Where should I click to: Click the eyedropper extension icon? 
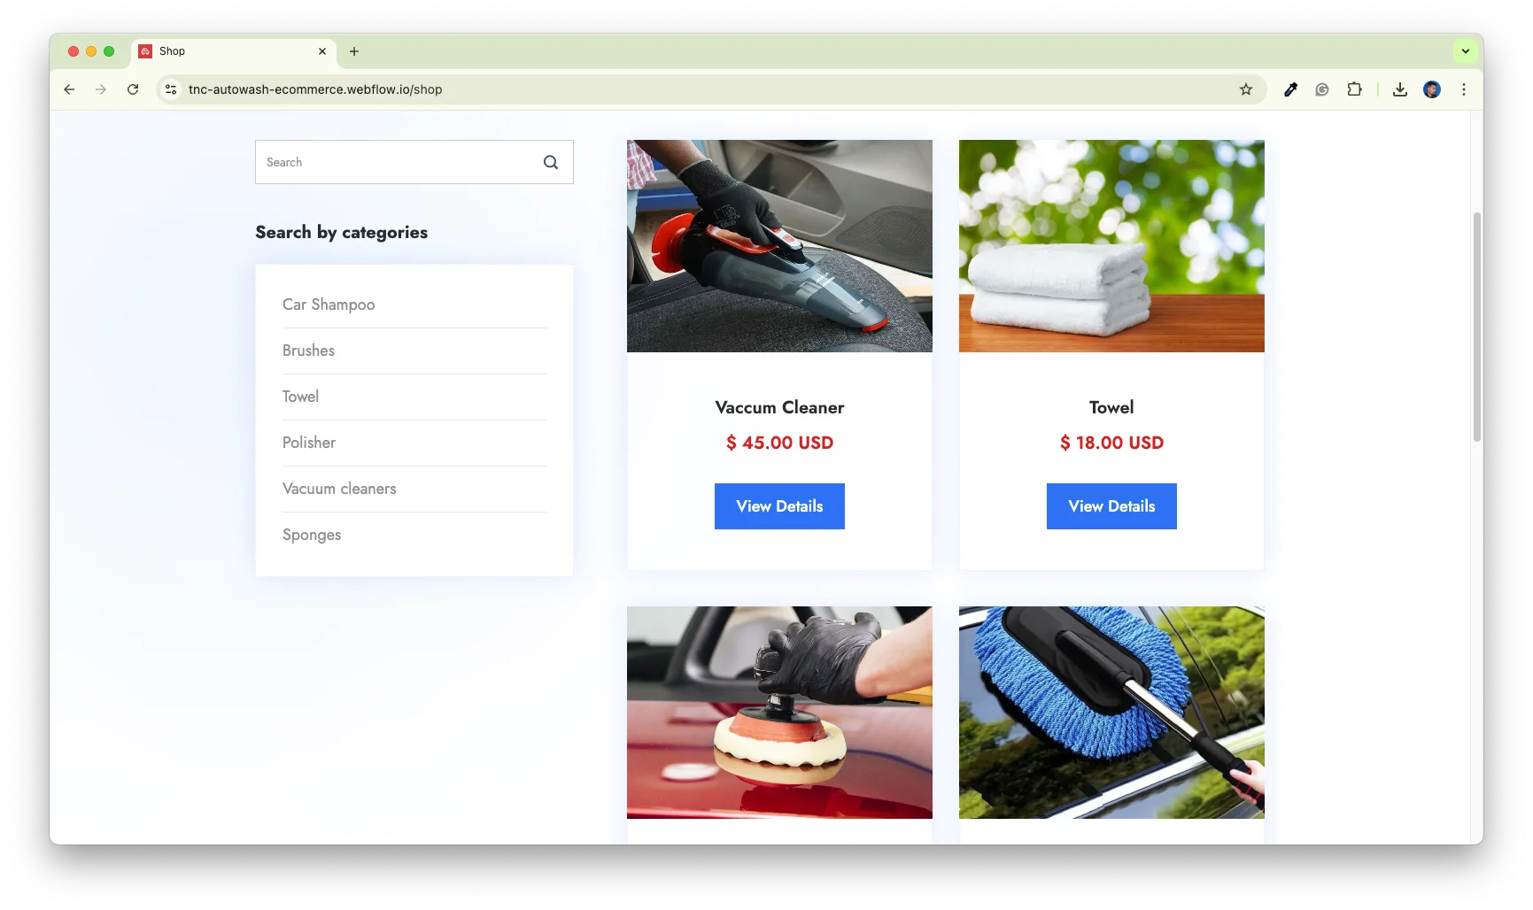(1290, 89)
